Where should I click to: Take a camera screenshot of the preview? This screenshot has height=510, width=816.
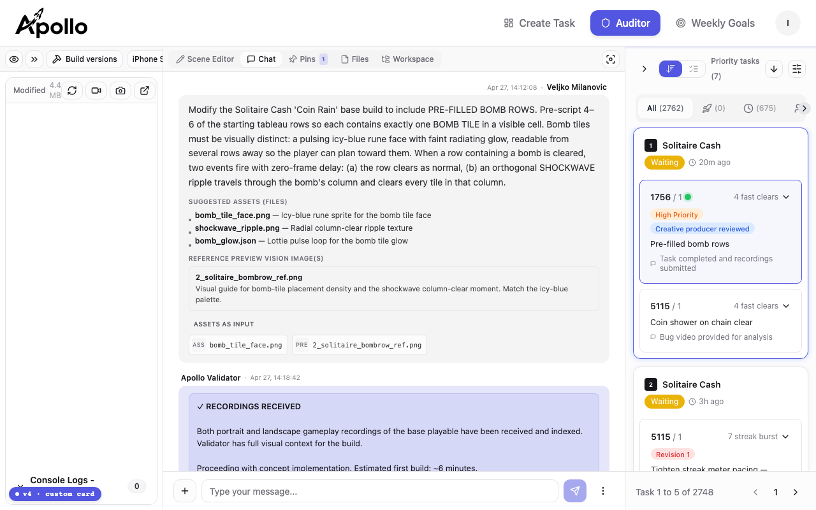point(120,91)
